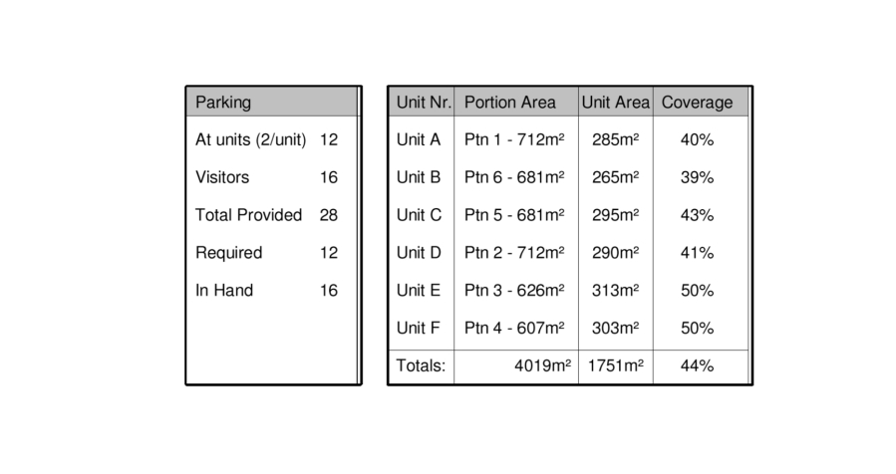896x474 pixels.
Task: Select the 'Portion Area' column header
Action: [x=510, y=103]
